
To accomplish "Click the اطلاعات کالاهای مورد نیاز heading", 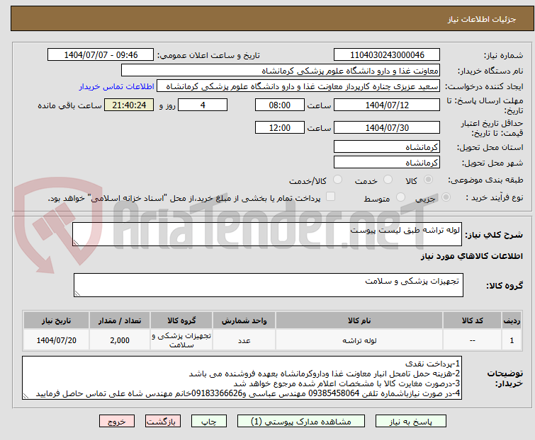I will coord(471,256).
